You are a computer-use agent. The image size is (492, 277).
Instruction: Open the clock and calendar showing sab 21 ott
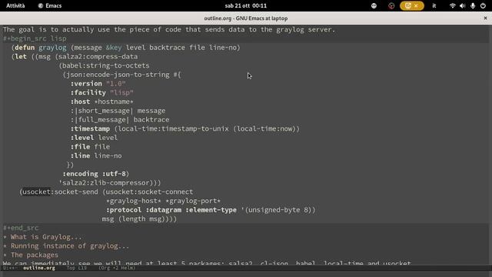(246, 5)
